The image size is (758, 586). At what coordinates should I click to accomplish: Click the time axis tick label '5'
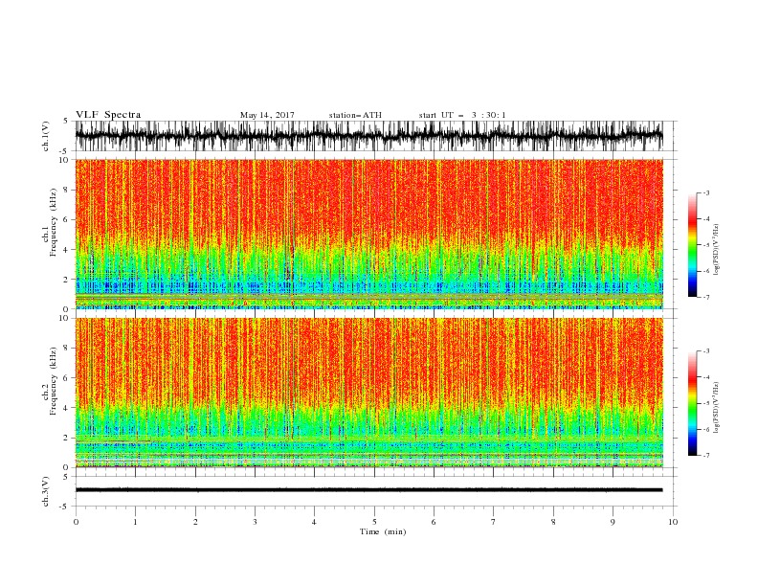click(374, 522)
